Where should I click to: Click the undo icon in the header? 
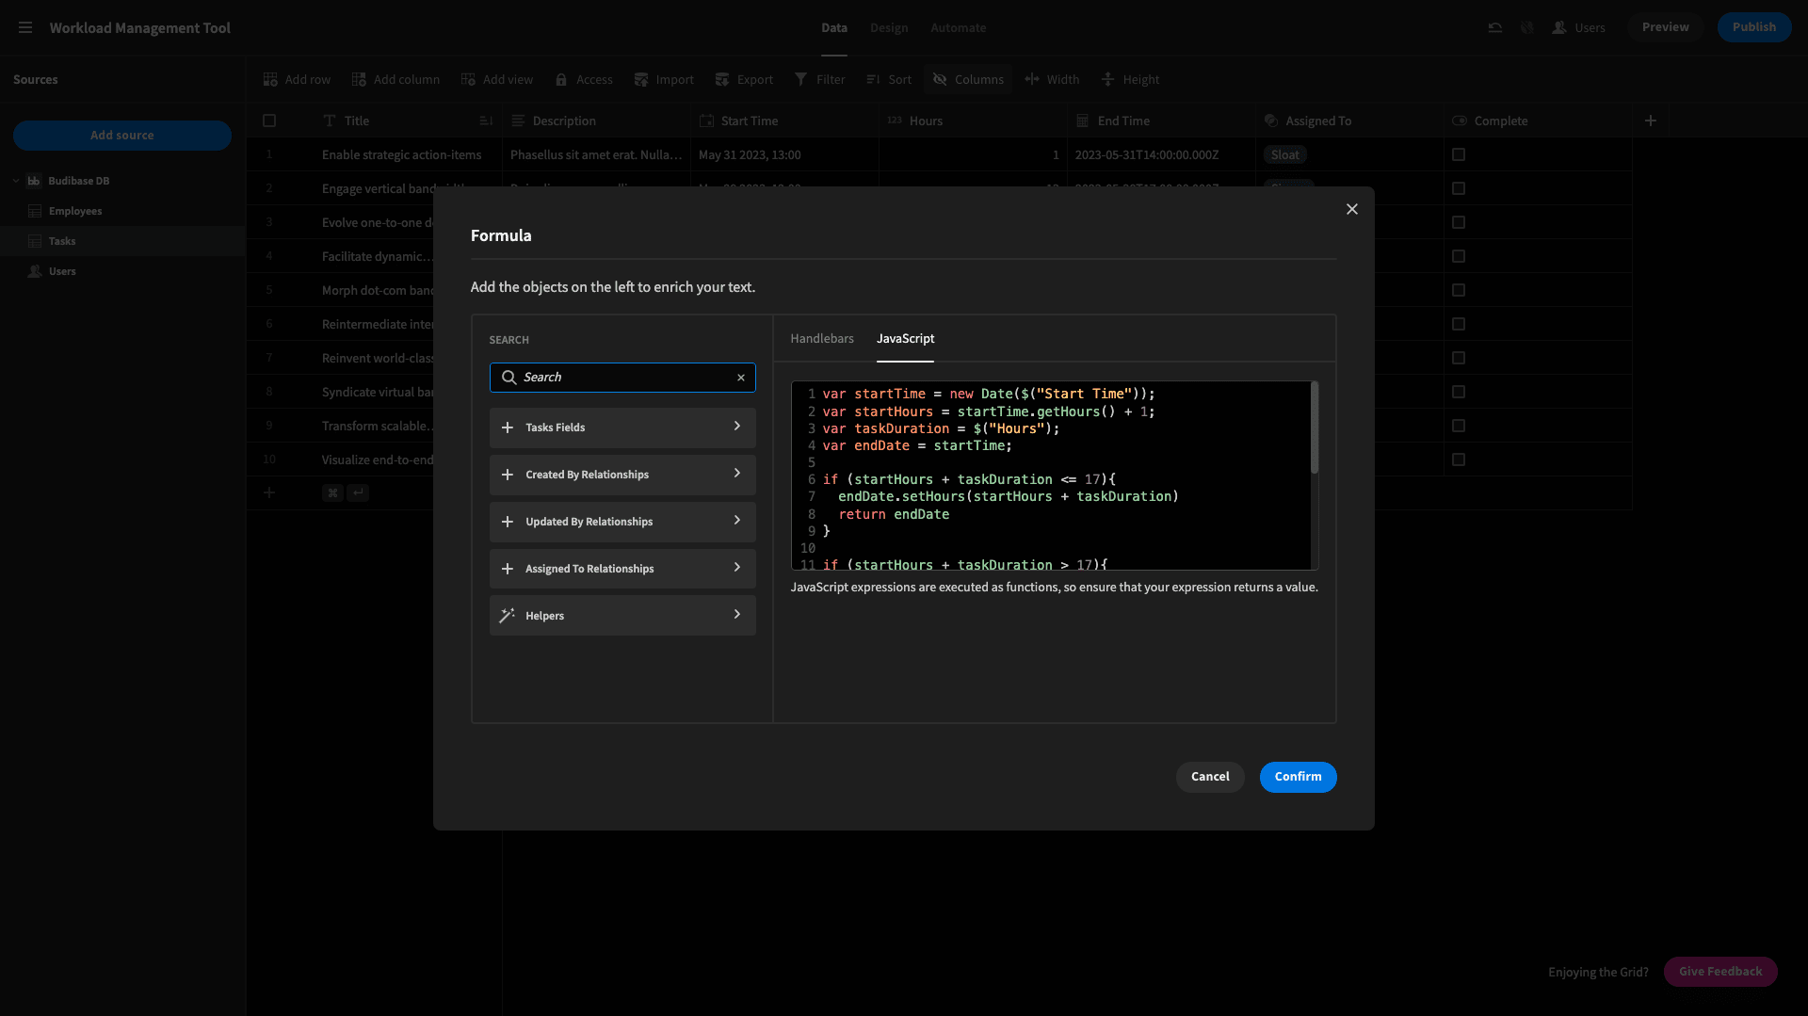click(1494, 27)
